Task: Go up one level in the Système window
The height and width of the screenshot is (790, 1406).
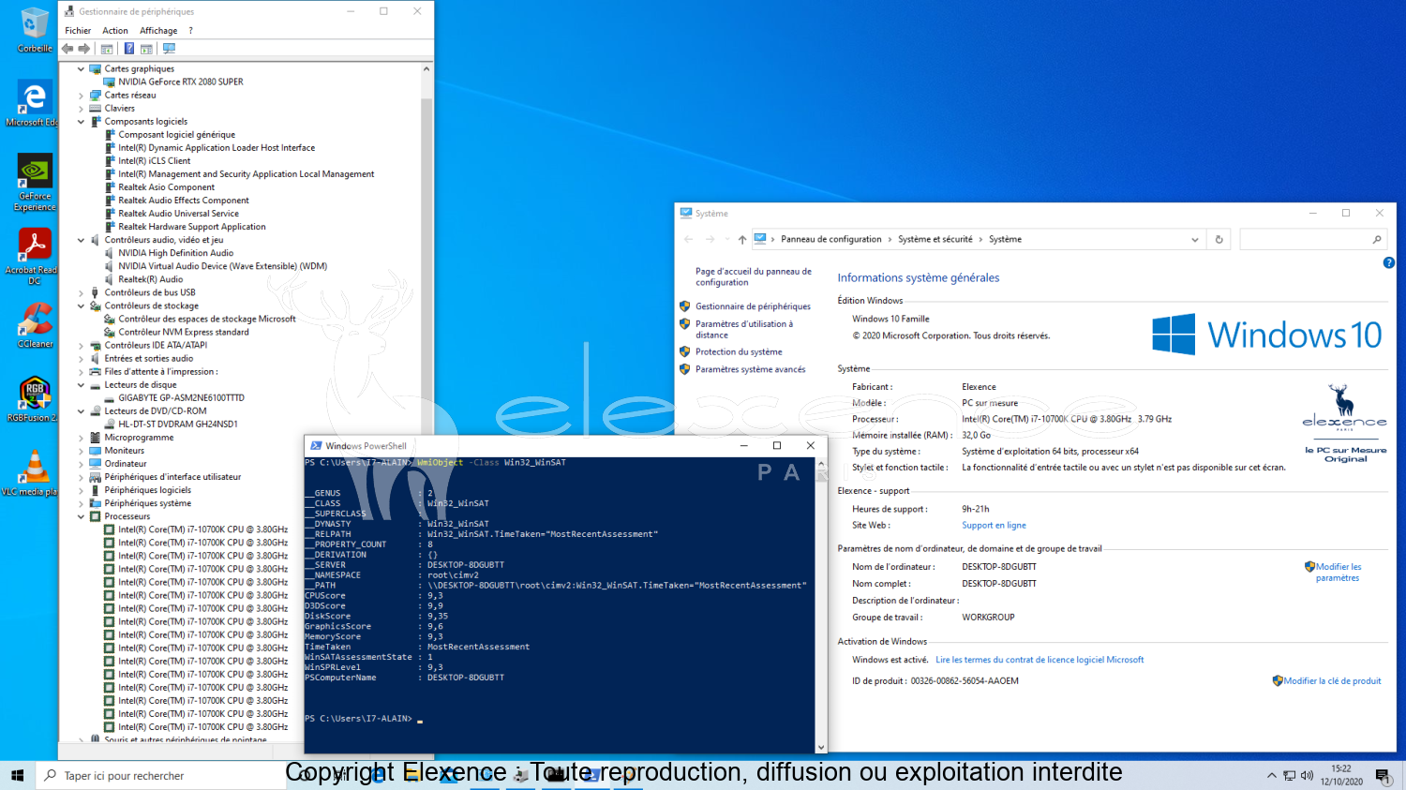Action: 742,239
